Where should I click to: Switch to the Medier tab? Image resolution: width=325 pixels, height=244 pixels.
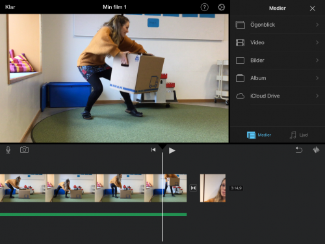click(259, 135)
